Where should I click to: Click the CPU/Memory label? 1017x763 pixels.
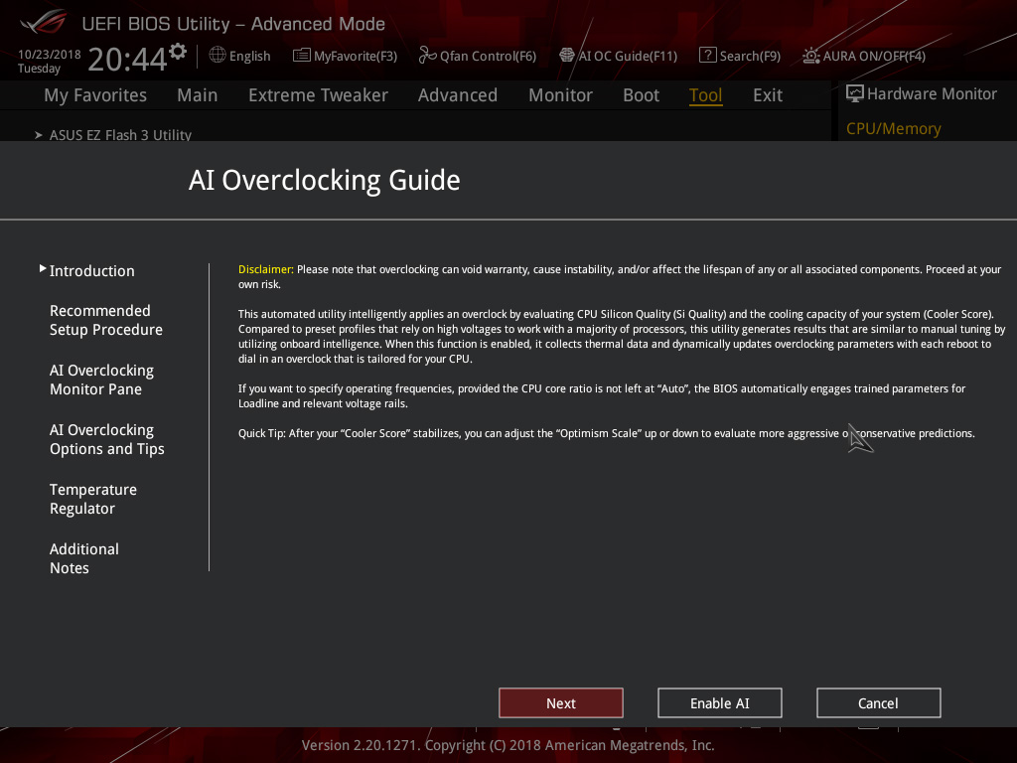pos(893,128)
